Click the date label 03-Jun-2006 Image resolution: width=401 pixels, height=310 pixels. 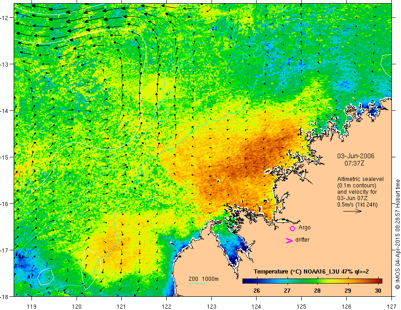coord(356,156)
